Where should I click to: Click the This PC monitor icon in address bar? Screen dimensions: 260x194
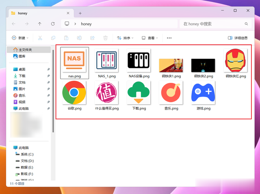click(67, 24)
